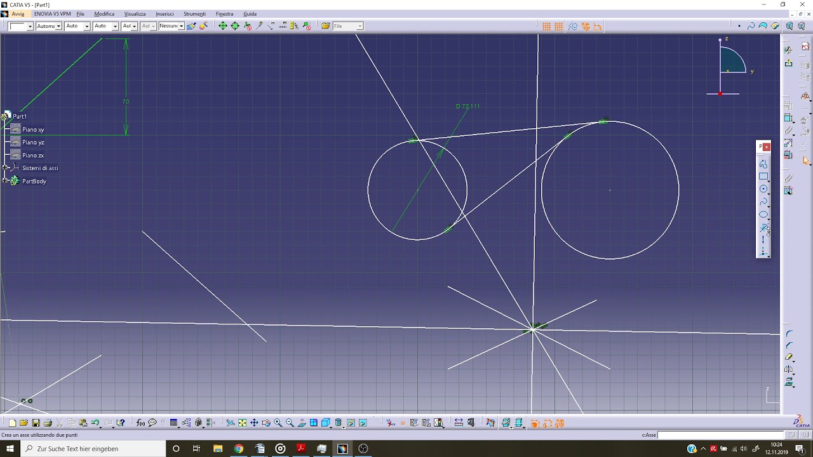Open the 'Nessuno' layer dropdown
Viewport: 813px width, 457px height.
(181, 26)
